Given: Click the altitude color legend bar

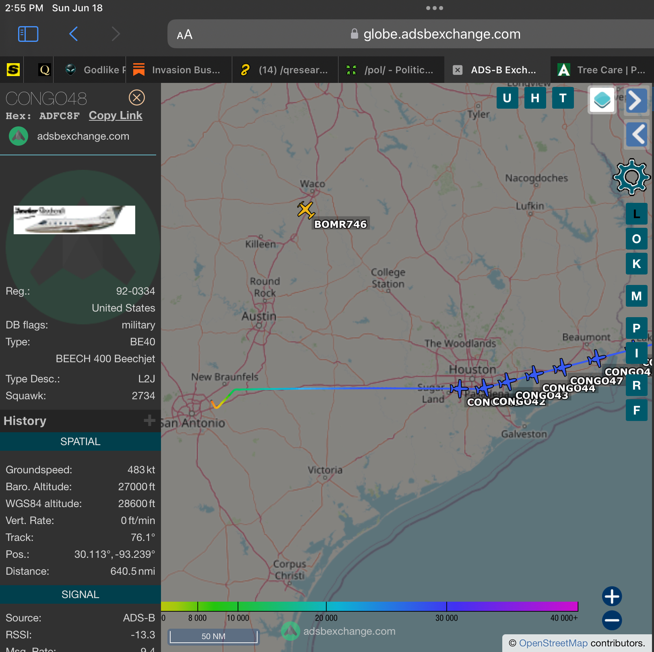Looking at the screenshot, I should [x=369, y=606].
